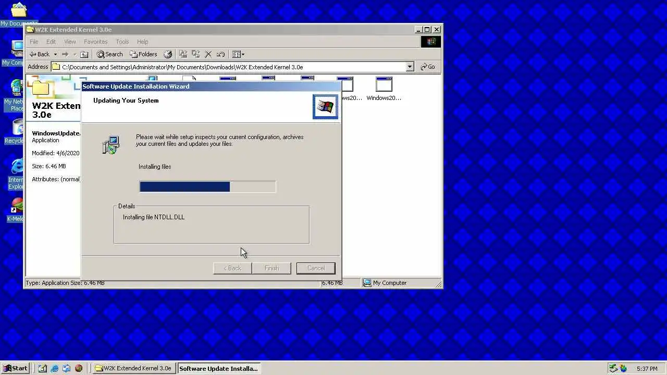Image resolution: width=667 pixels, height=375 pixels.
Task: Click the second system tray icon
Action: point(623,368)
